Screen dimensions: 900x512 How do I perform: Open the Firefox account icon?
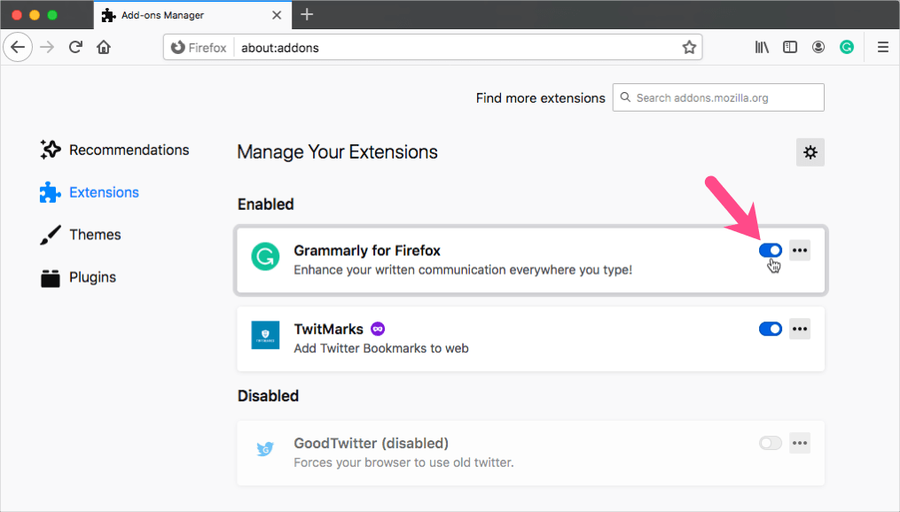pos(818,47)
